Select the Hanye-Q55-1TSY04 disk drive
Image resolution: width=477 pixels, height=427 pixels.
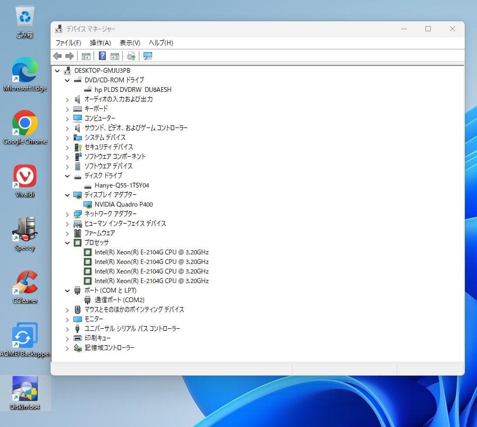122,185
